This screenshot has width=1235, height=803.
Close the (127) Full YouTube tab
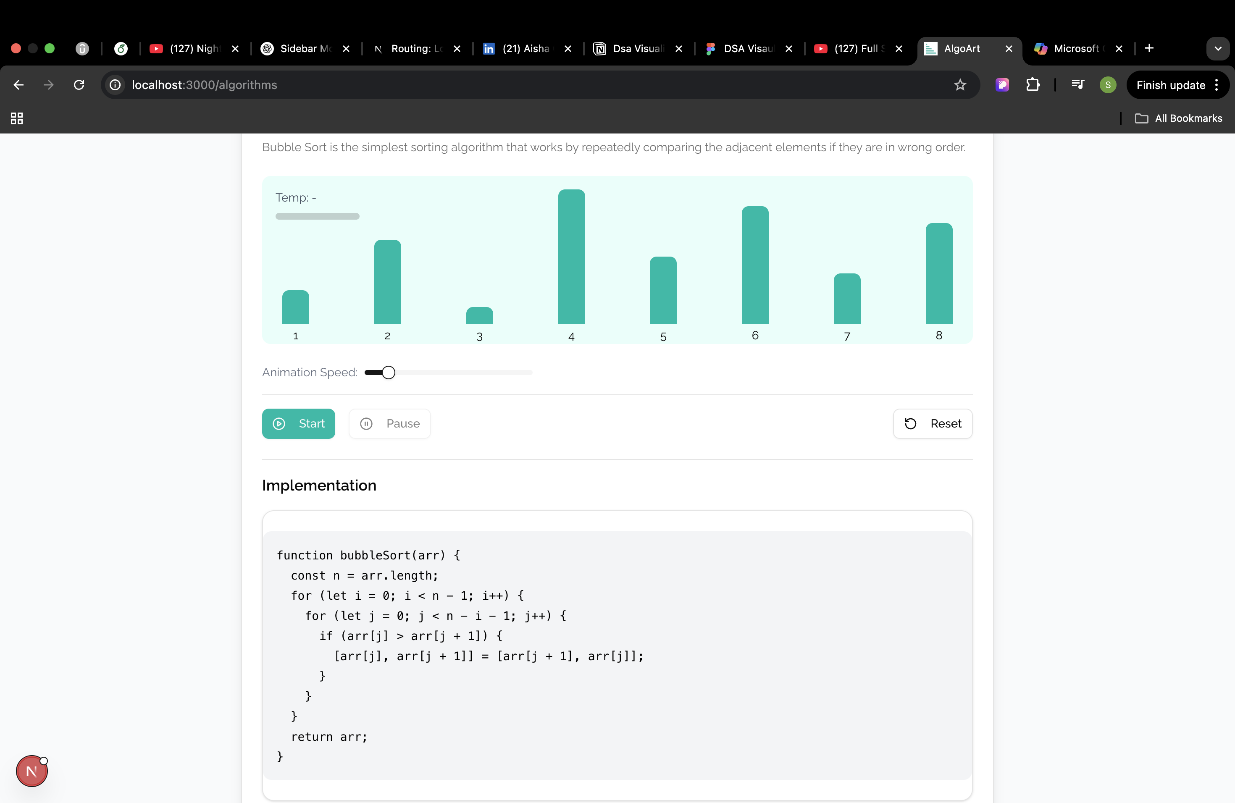click(x=899, y=49)
